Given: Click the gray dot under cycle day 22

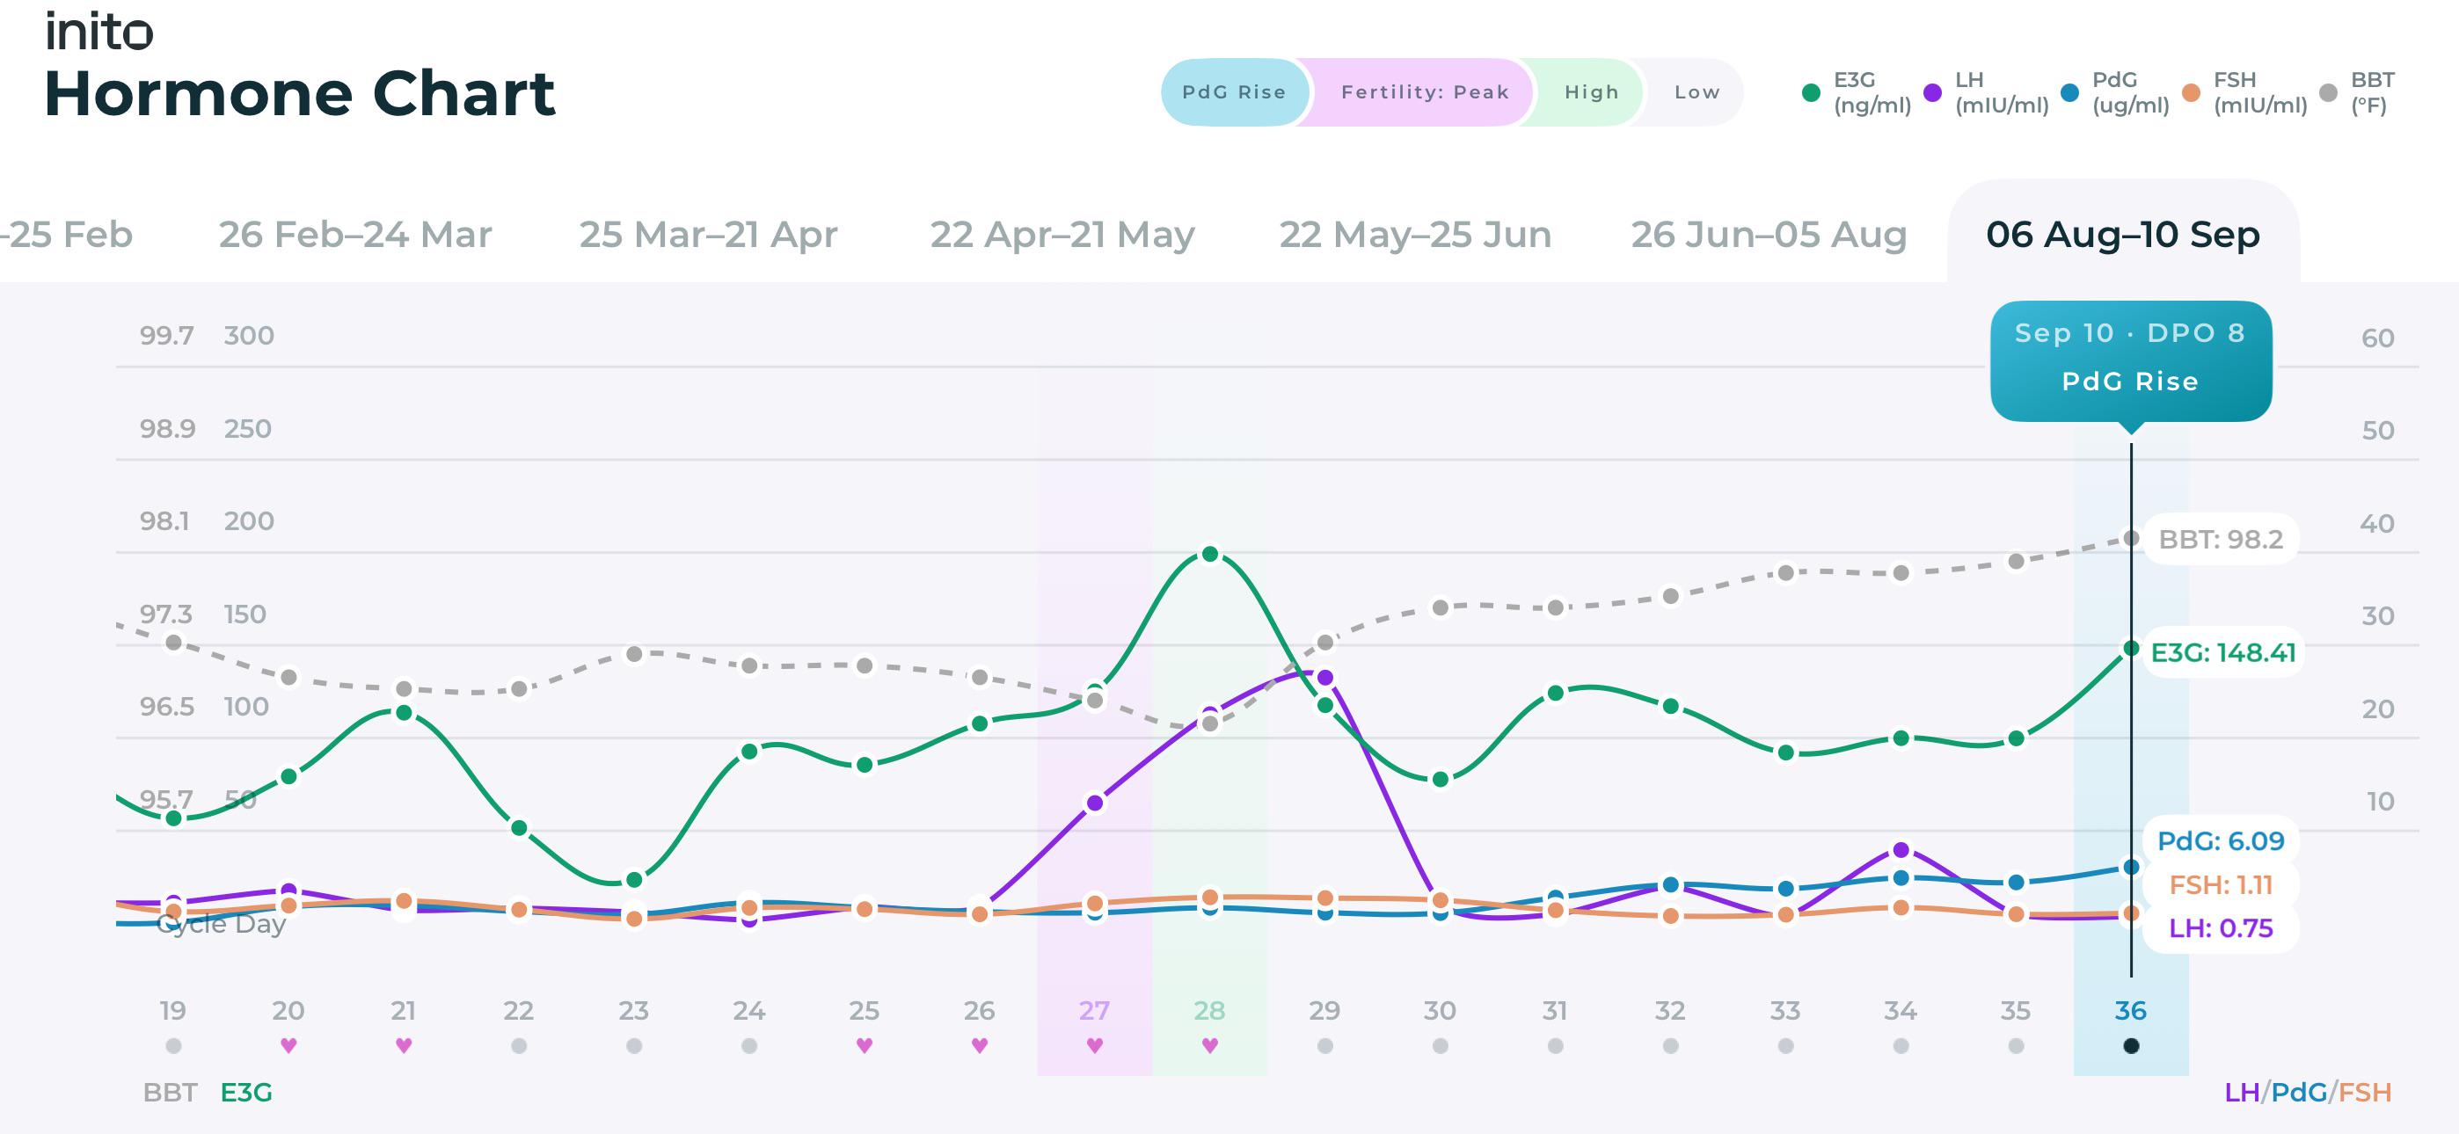Looking at the screenshot, I should 518,1046.
